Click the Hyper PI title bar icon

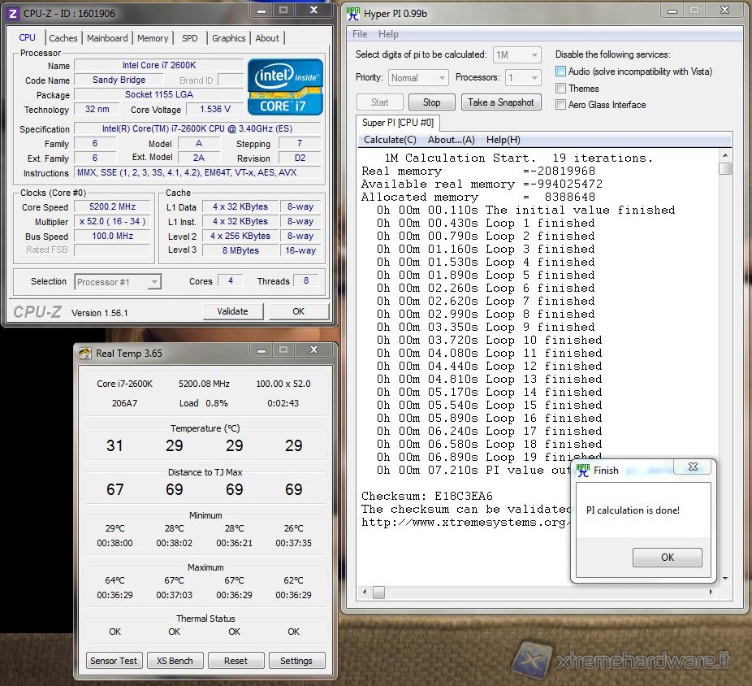353,13
